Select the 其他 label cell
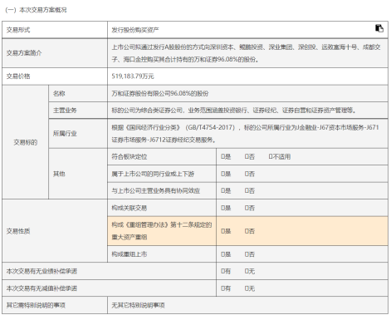Screen dimensions: 391x315 tap(78, 174)
